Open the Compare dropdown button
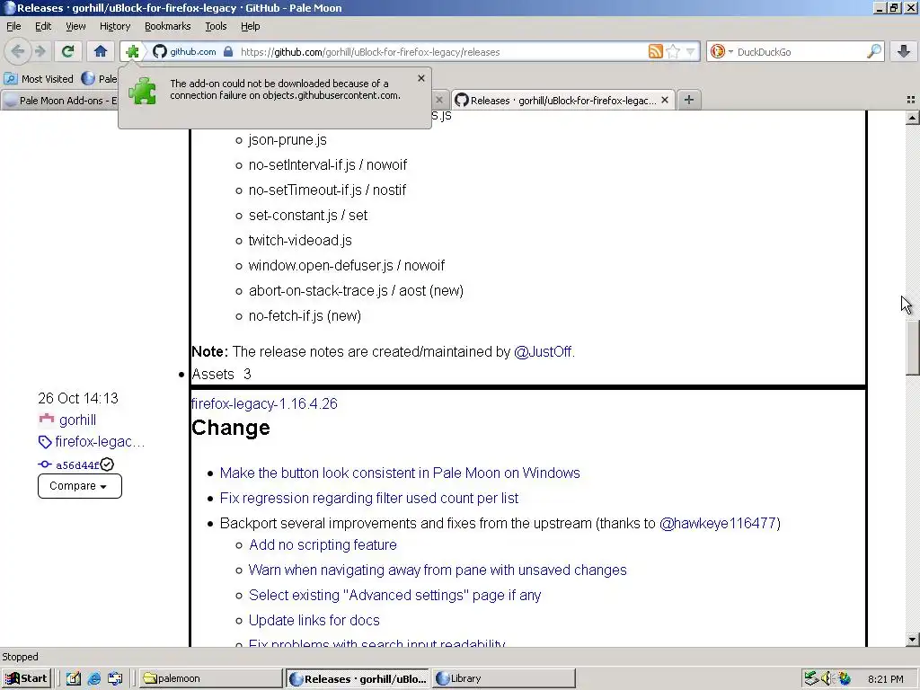Image resolution: width=920 pixels, height=690 pixels. 80,486
